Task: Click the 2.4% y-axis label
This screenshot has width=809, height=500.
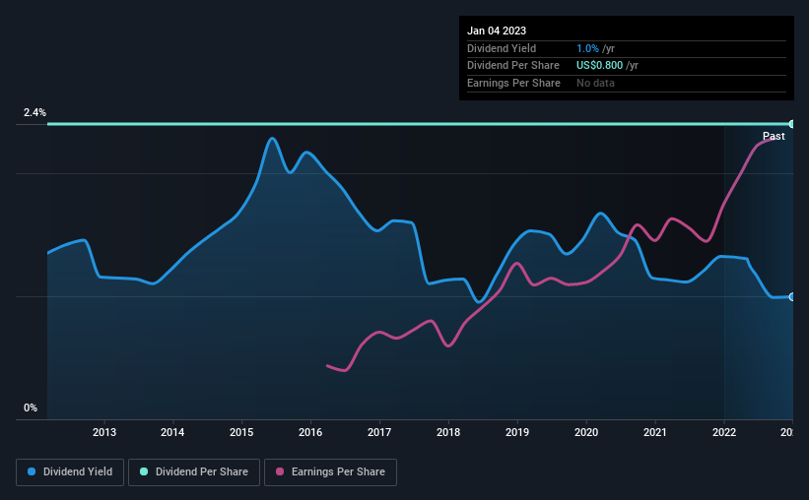Action: click(34, 112)
